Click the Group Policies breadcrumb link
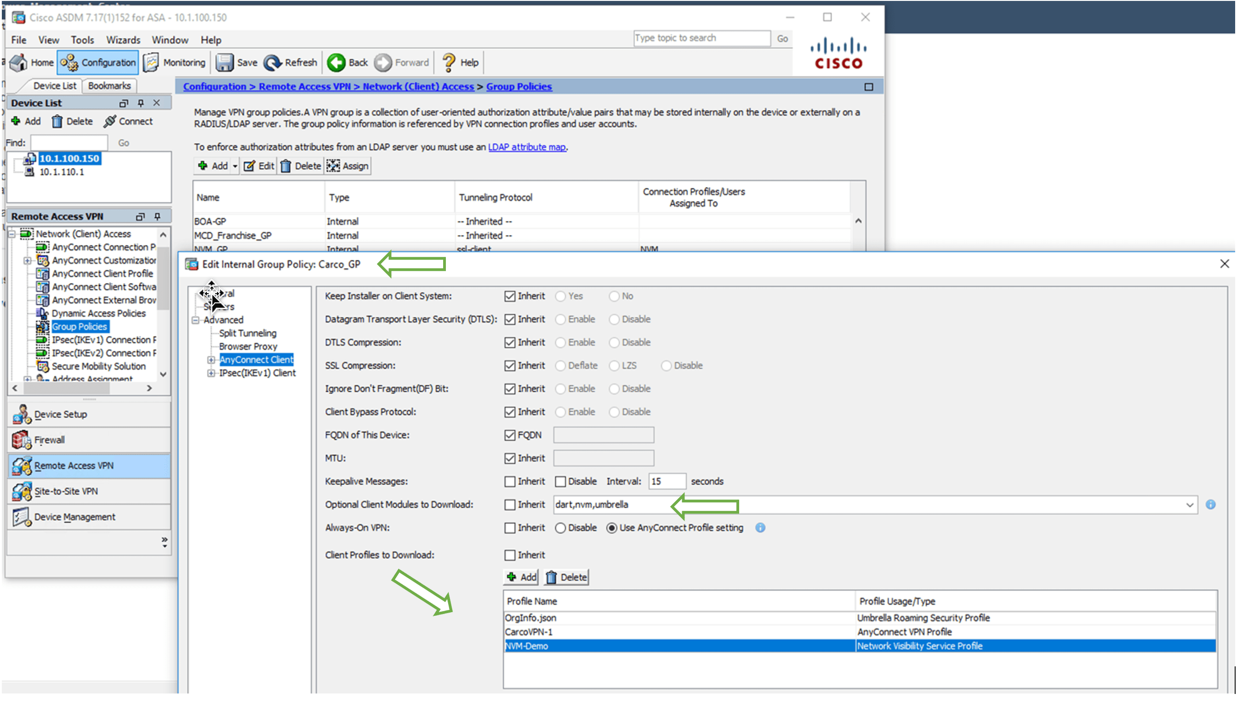The height and width of the screenshot is (716, 1254). pos(519,86)
